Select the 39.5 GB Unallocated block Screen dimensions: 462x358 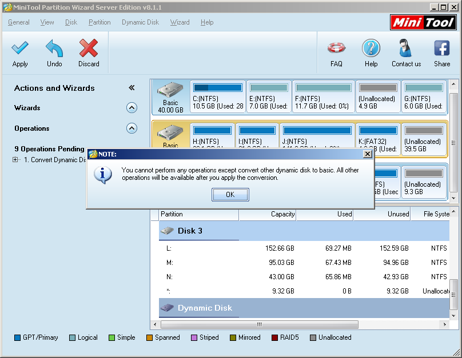tap(424, 139)
